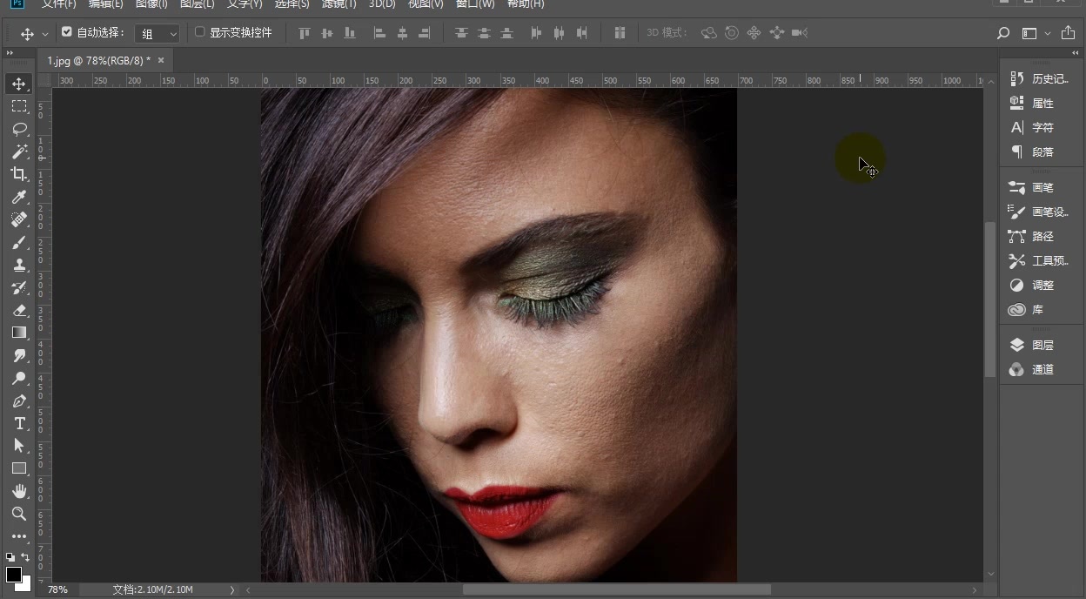1086x599 pixels.
Task: Uncheck the 自动选择 checkbox
Action: [x=67, y=32]
